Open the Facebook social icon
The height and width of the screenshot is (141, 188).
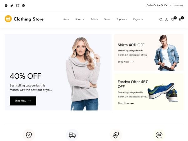(6, 6)
